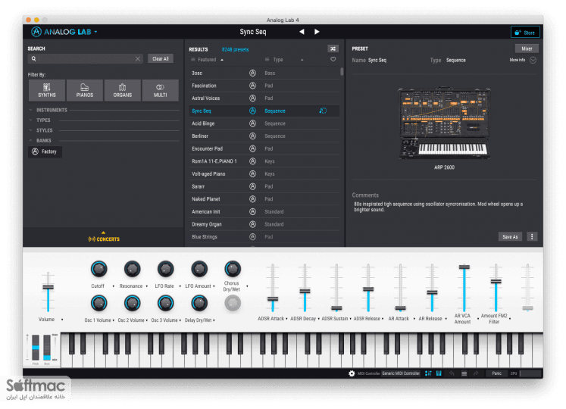This screenshot has width=566, height=409.
Task: Click the Chorus Dry/Wet knob
Action: (233, 269)
